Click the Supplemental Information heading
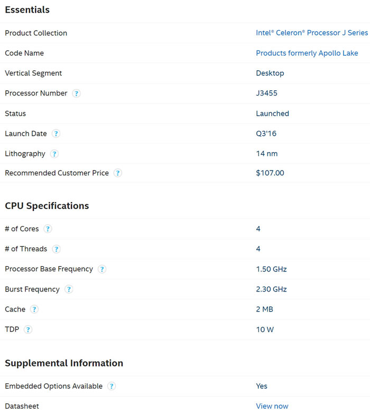 click(x=64, y=363)
